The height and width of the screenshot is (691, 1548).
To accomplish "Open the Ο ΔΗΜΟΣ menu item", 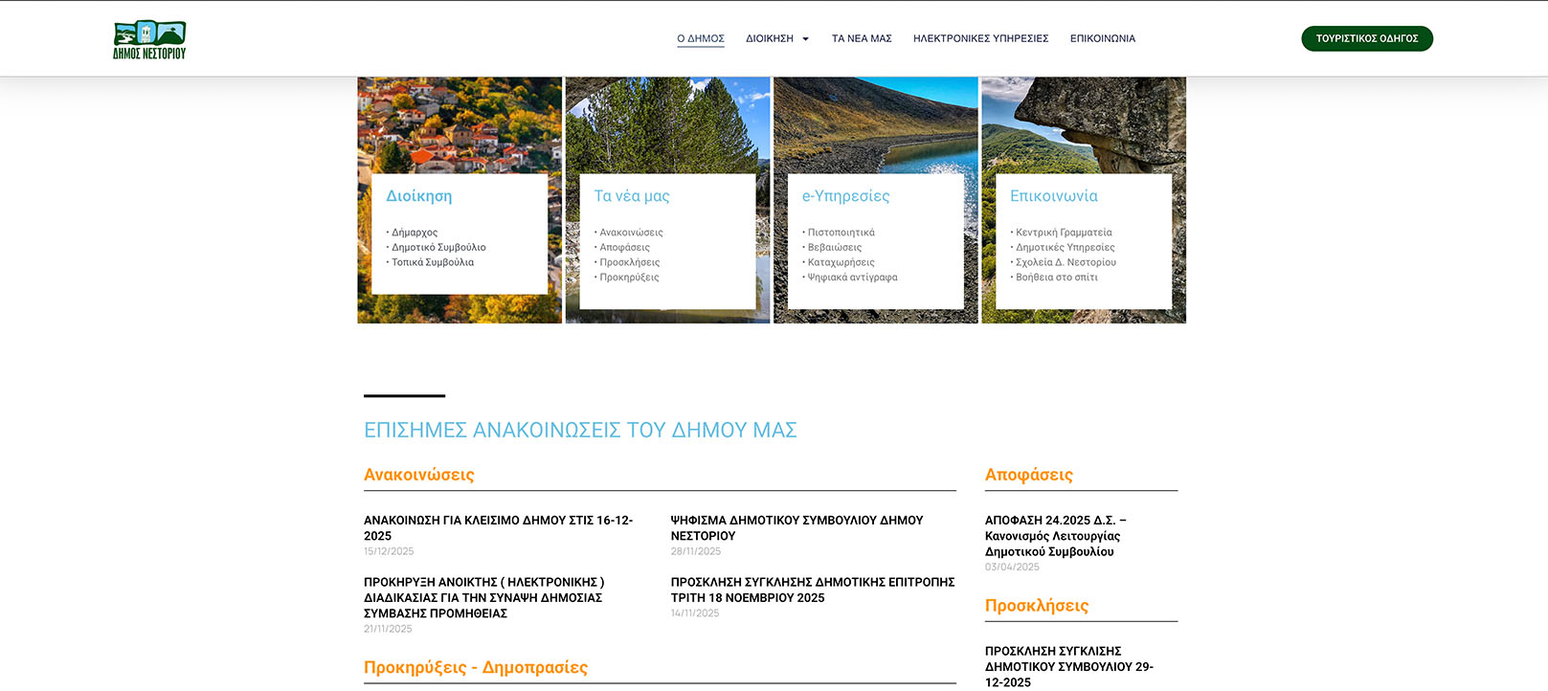I will tap(700, 39).
